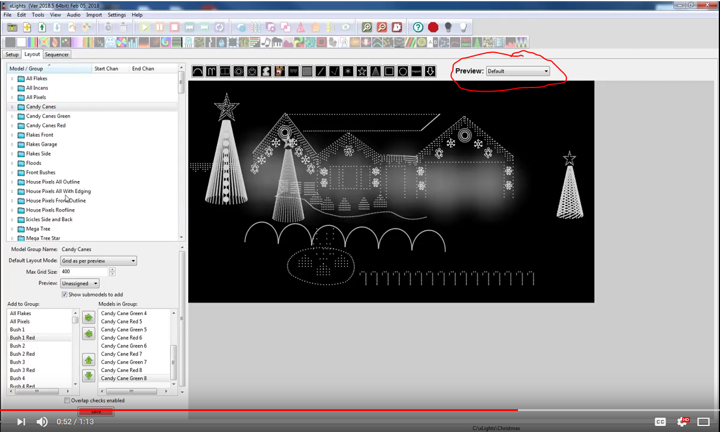Expand the Front Bushes group
This screenshot has height=432, width=720.
pos(12,173)
